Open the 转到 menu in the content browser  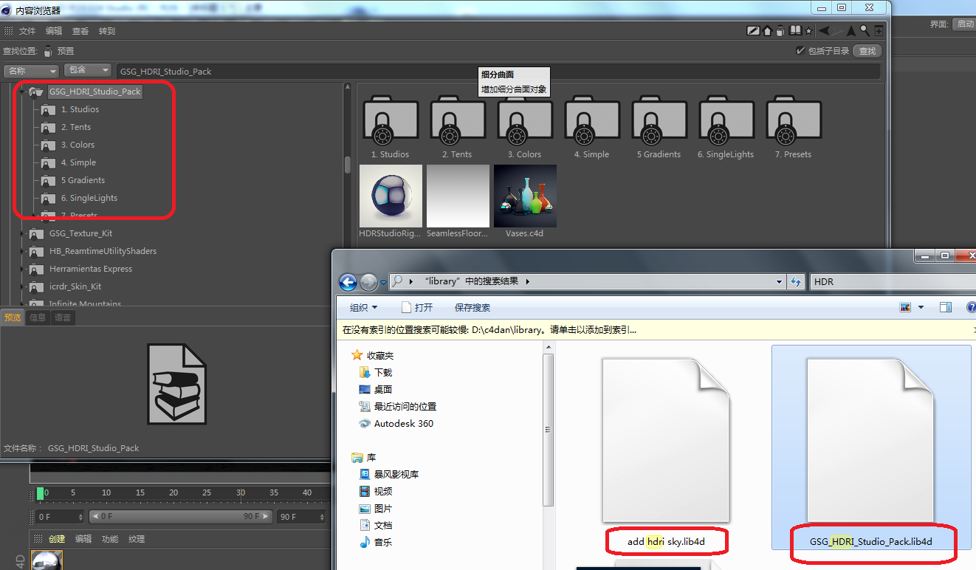(x=107, y=30)
